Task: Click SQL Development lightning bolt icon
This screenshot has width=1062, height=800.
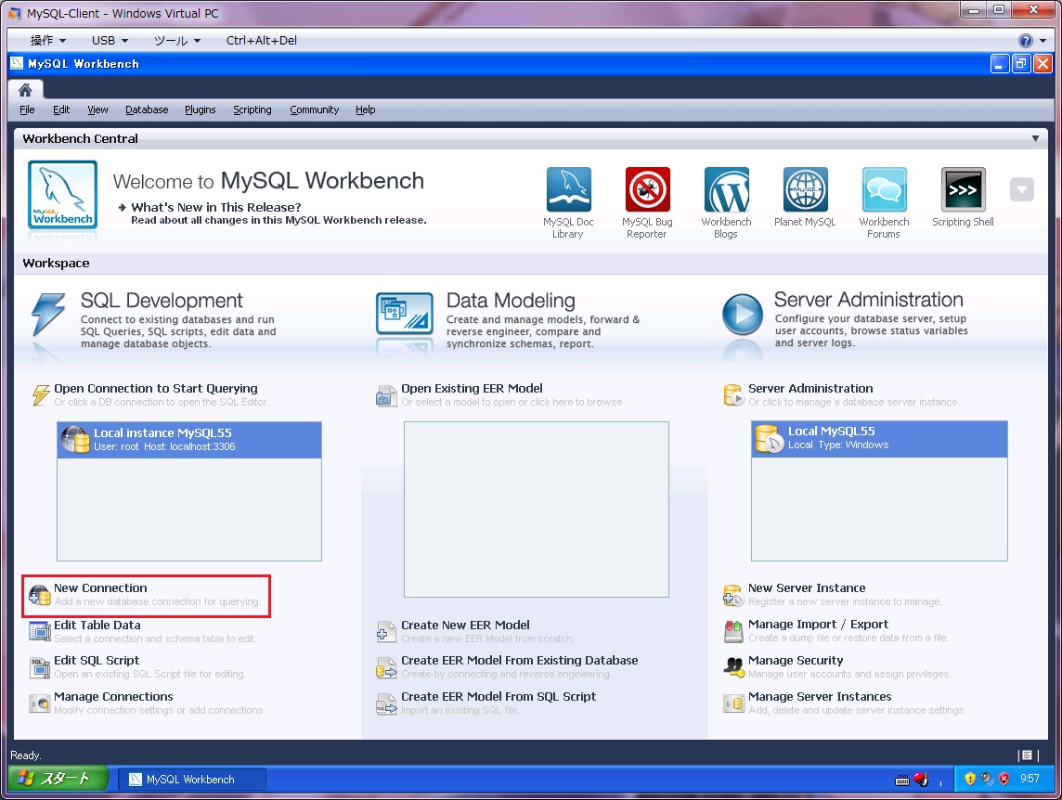Action: pos(47,314)
